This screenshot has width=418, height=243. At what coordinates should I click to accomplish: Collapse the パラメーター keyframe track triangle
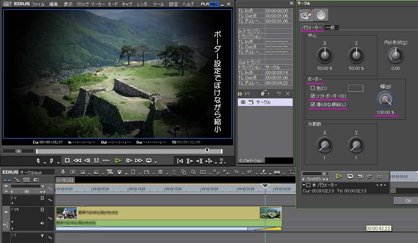(x=304, y=185)
